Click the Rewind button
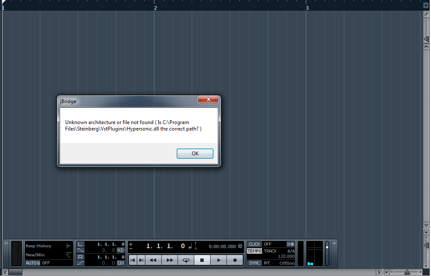 [x=153, y=260]
